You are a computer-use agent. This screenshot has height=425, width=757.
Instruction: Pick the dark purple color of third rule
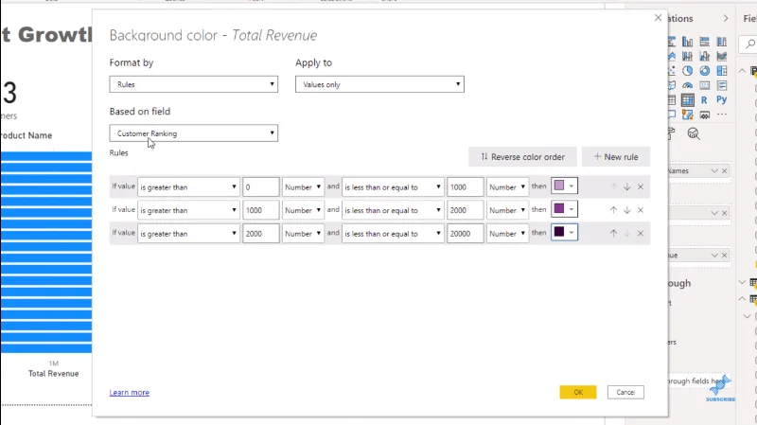(564, 232)
